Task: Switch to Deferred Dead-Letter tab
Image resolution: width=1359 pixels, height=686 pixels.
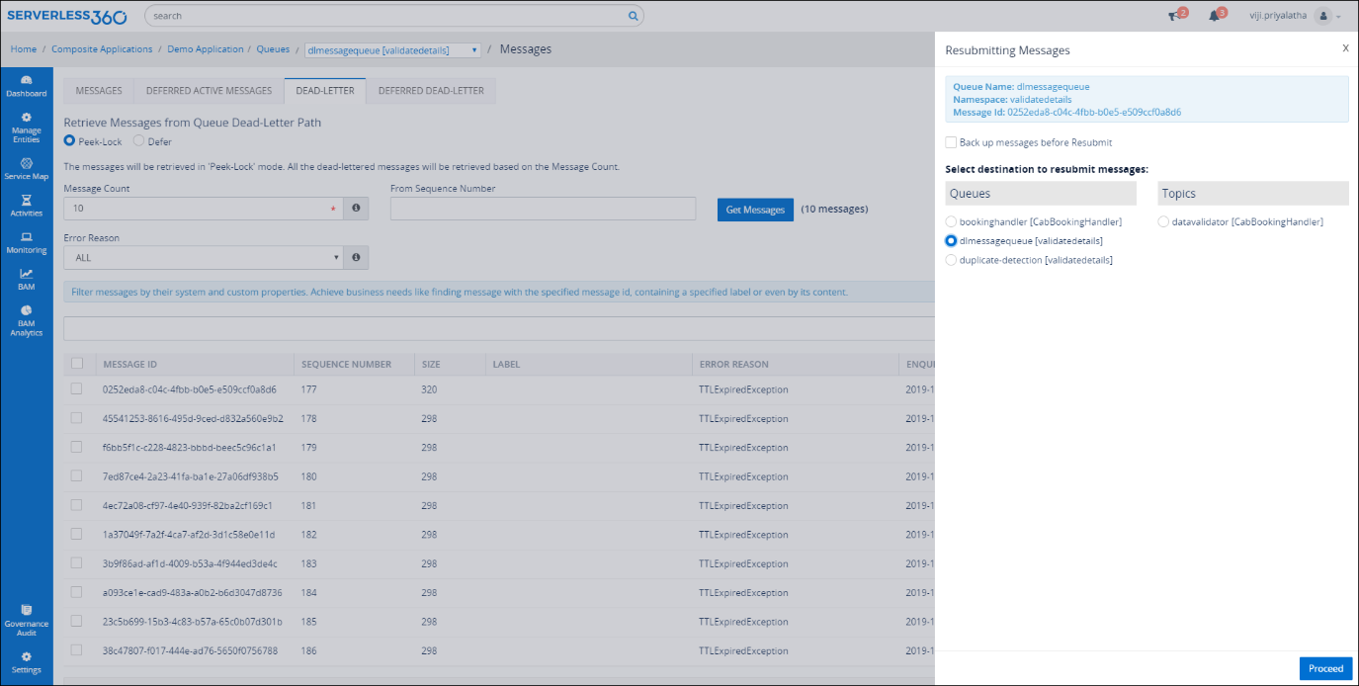Action: tap(431, 91)
